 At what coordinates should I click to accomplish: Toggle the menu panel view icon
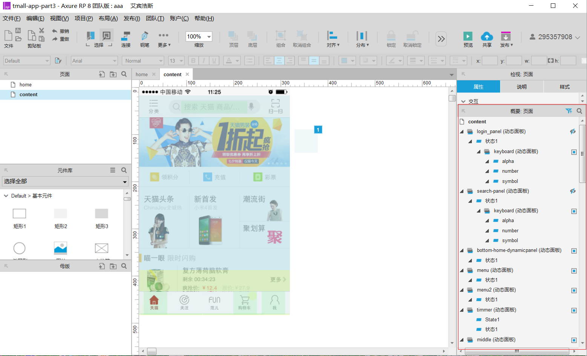[574, 271]
